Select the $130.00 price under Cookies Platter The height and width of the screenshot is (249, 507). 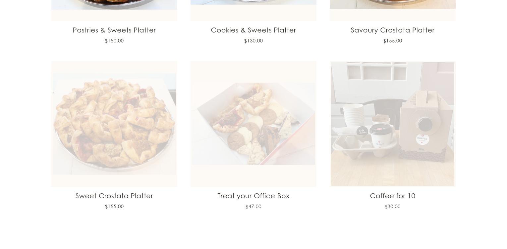253,41
